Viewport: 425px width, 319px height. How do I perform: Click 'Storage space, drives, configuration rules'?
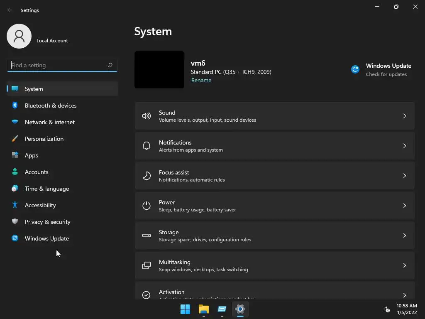coord(205,240)
